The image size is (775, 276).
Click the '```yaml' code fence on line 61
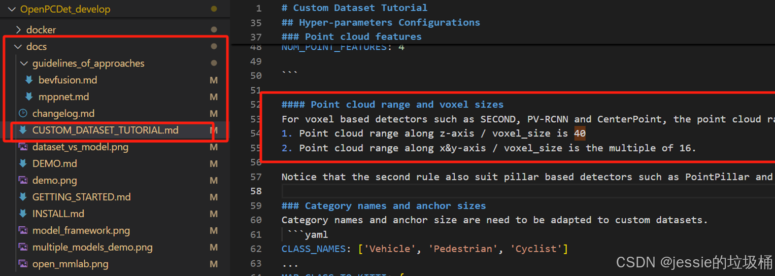tap(308, 235)
